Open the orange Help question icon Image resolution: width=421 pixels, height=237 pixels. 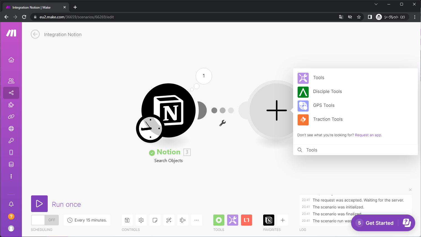point(11,216)
